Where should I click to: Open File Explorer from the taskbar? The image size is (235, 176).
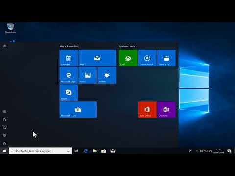pyautogui.click(x=94, y=151)
